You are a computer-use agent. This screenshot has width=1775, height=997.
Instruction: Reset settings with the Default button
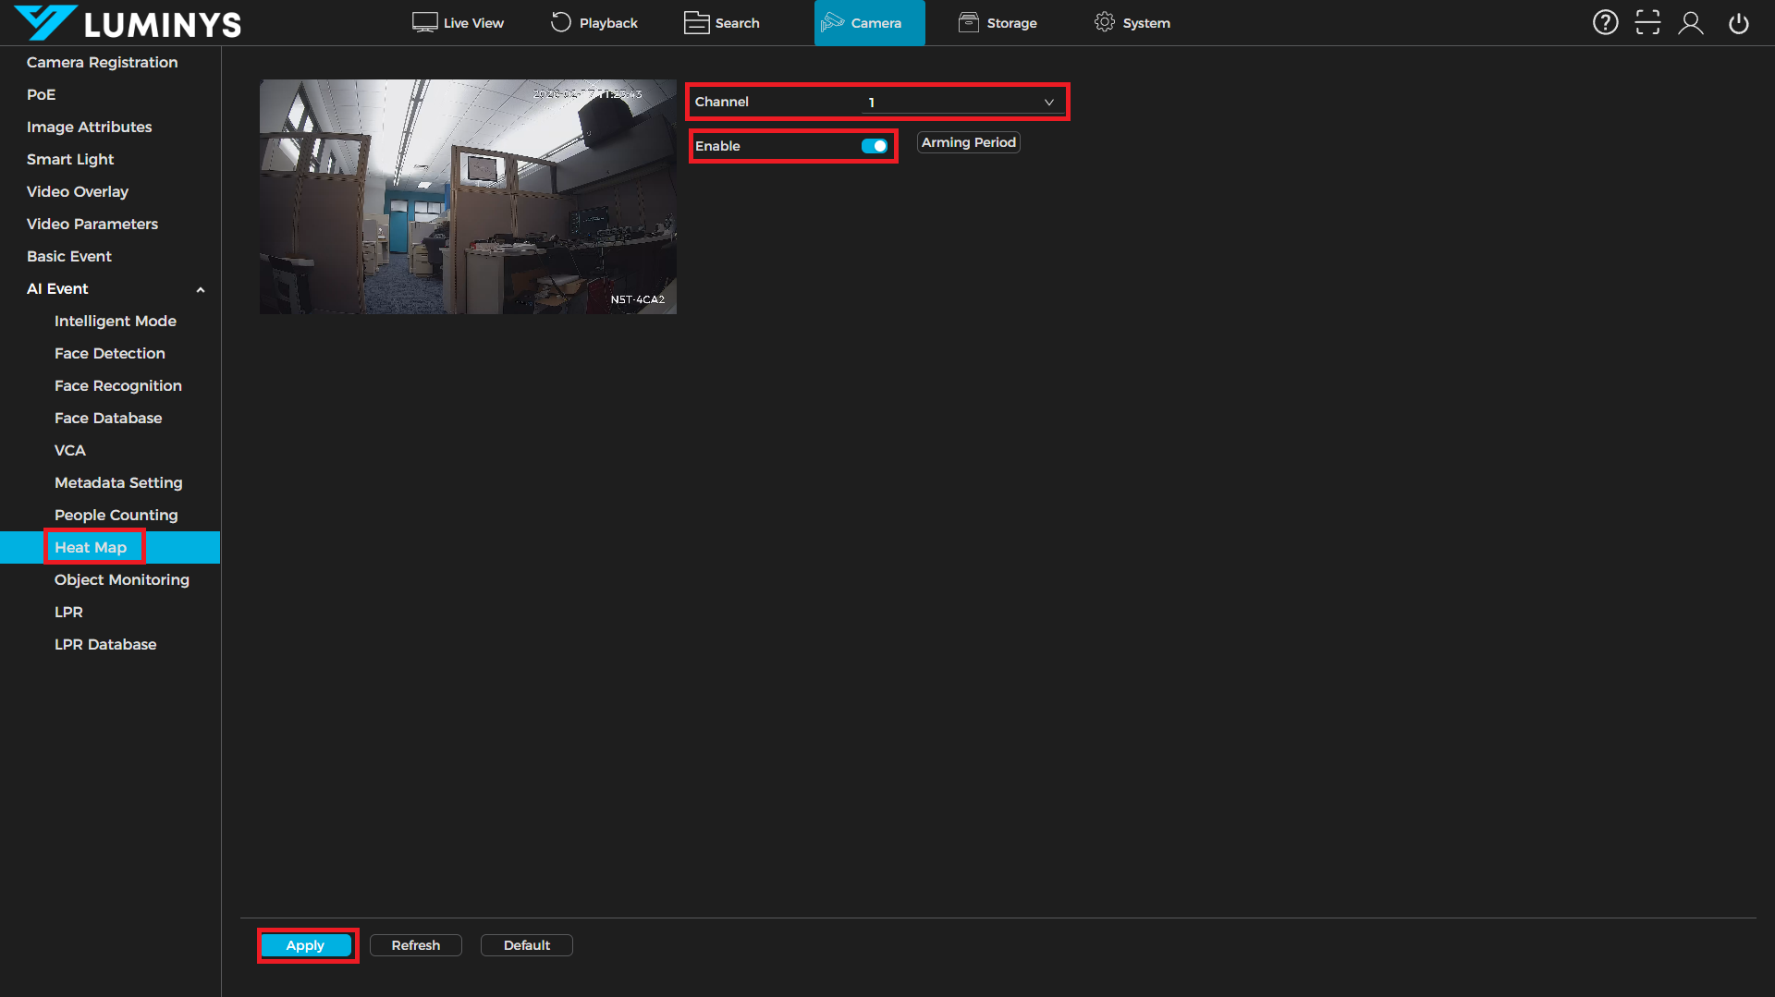526,945
